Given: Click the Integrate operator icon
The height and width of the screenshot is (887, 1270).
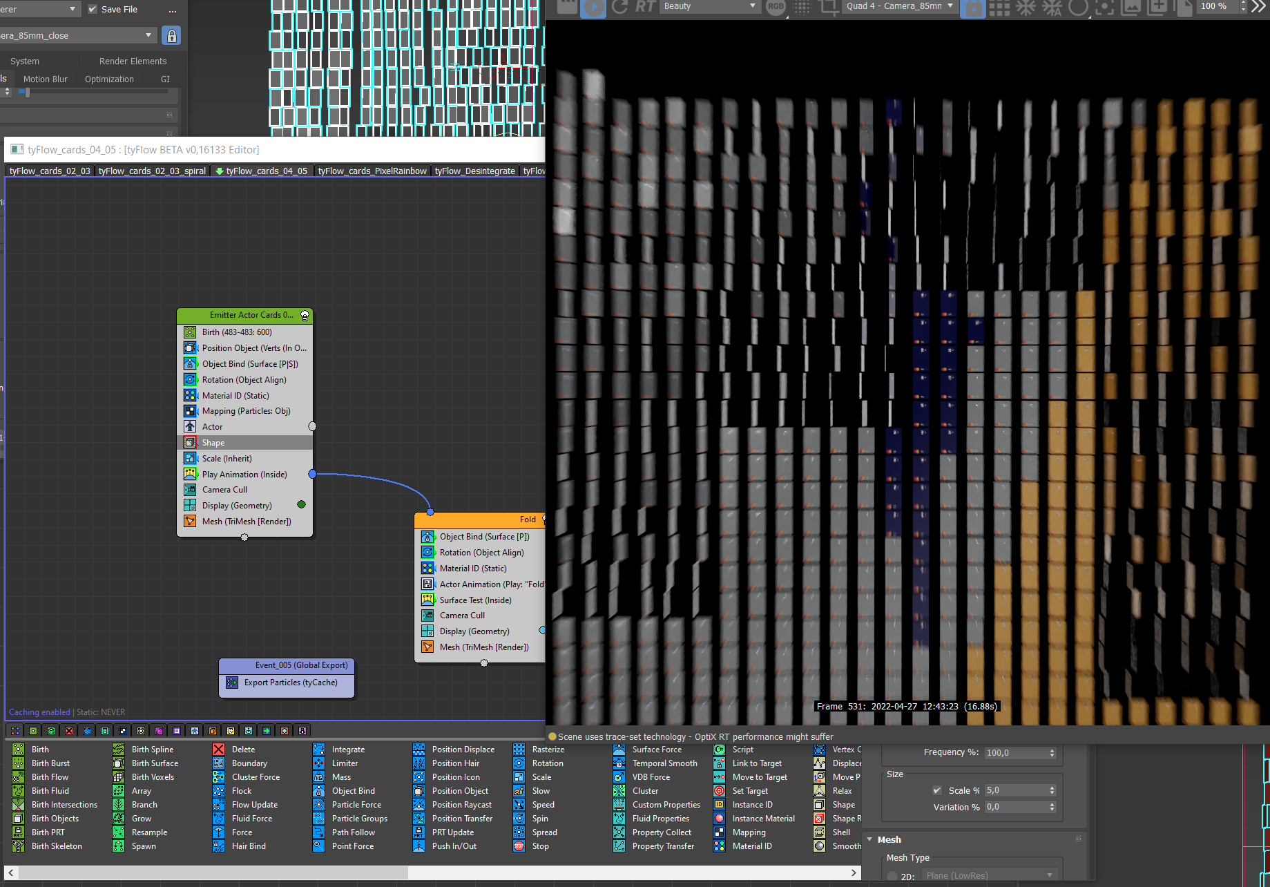Looking at the screenshot, I should coord(318,749).
